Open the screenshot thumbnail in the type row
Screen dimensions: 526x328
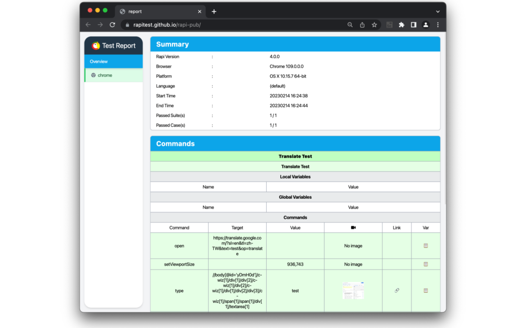click(353, 291)
